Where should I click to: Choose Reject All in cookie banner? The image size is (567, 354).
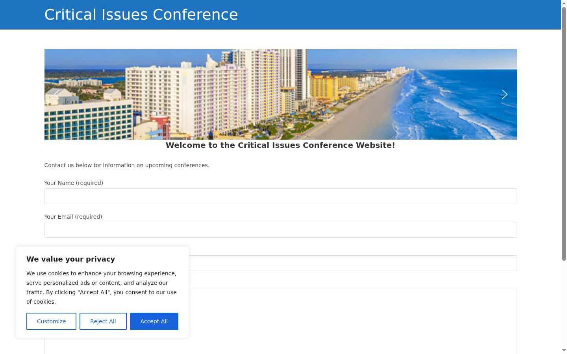coord(103,321)
